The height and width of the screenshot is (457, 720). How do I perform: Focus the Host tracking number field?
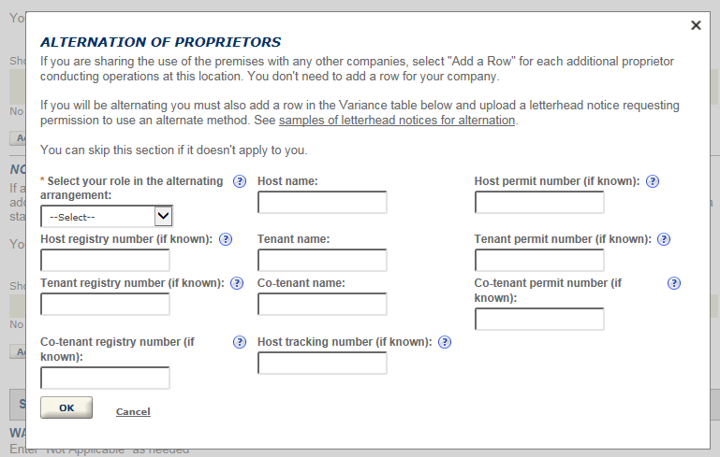coord(322,364)
